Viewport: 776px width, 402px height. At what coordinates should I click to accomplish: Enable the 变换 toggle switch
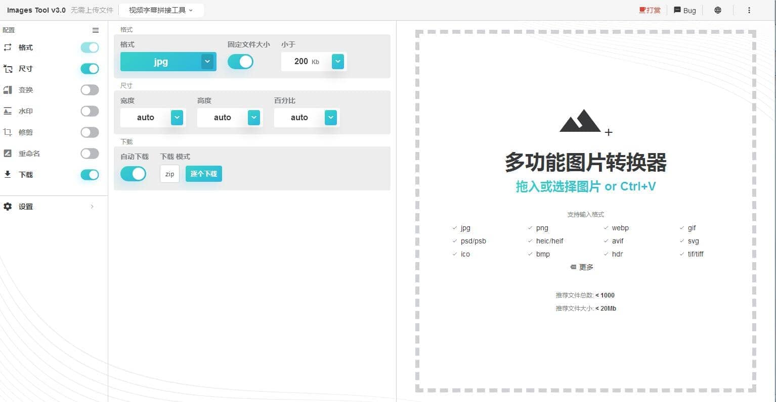pos(90,90)
